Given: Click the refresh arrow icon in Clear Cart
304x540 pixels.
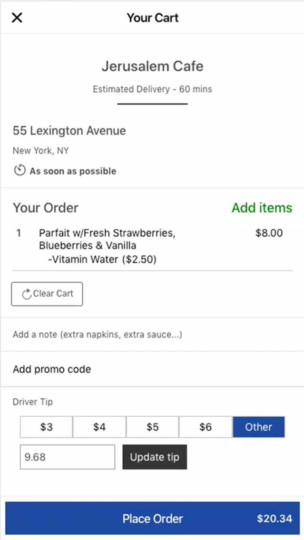Looking at the screenshot, I should (27, 294).
